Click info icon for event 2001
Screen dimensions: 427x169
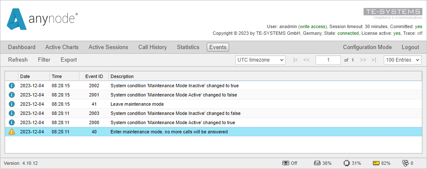12,95
